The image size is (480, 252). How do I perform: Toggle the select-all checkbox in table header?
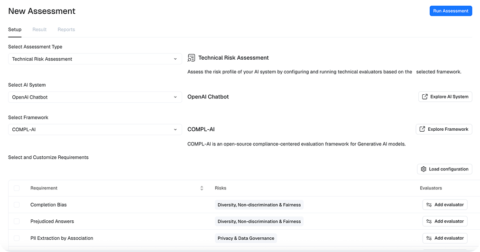(x=17, y=188)
